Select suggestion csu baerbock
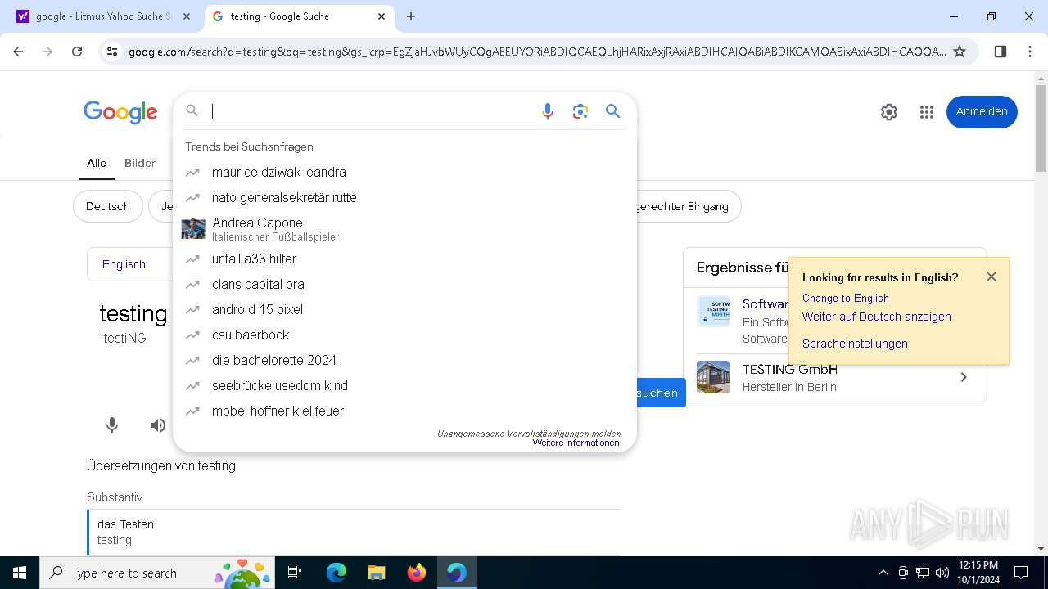The width and height of the screenshot is (1048, 589). [404, 335]
